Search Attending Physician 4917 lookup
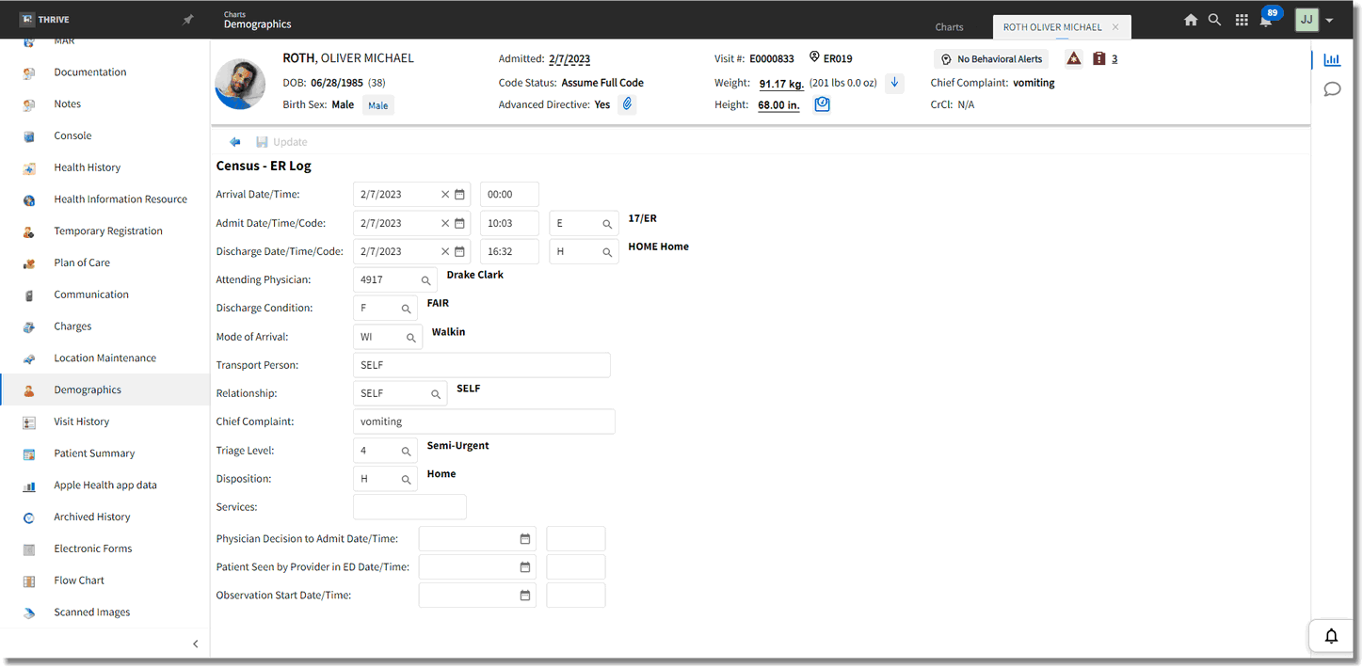 point(426,280)
